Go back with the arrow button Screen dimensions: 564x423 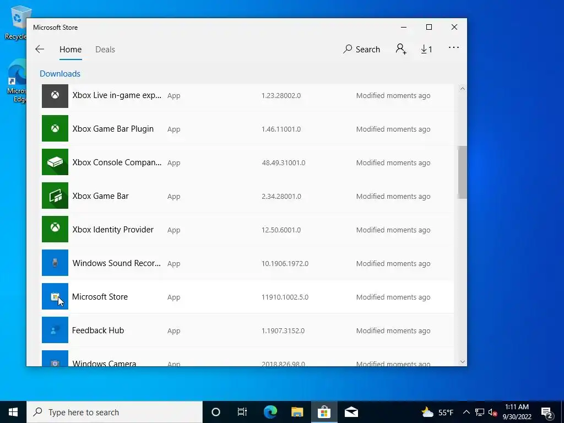(40, 49)
